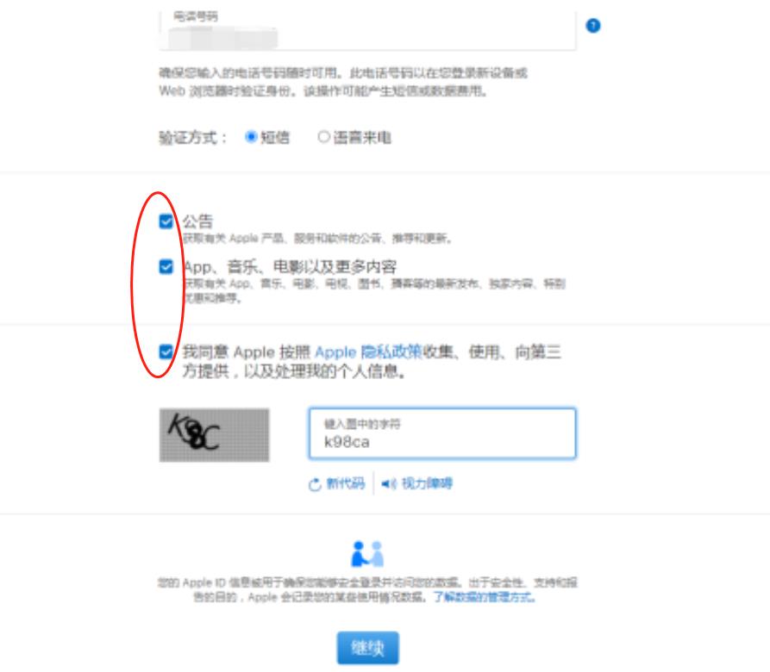Uncheck the 公告 checkbox
Viewport: 770px width, 672px height.
tap(166, 221)
